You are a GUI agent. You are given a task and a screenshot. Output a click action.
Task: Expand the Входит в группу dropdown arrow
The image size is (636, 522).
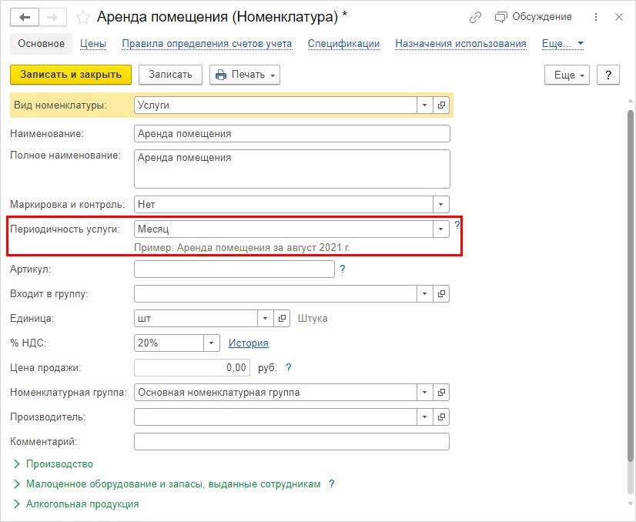425,293
